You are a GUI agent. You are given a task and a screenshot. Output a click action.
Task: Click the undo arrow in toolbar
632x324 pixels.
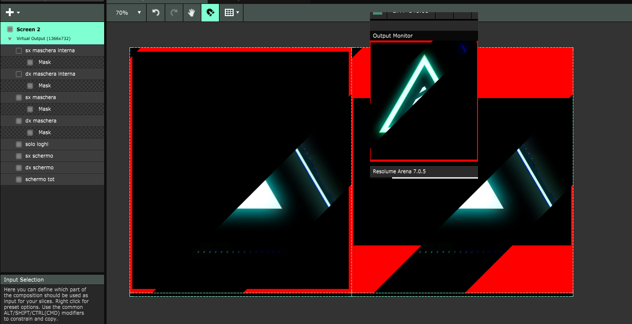tap(156, 13)
